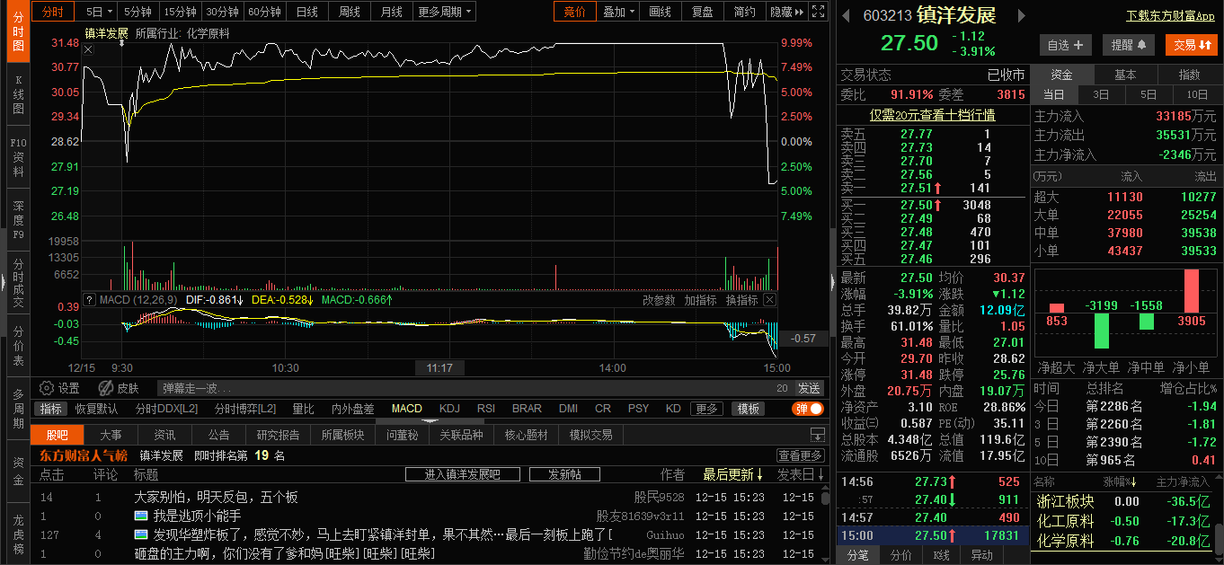Image resolution: width=1224 pixels, height=565 pixels.
Task: Open 设置 gear settings for bullet comments
Action: [x=60, y=388]
